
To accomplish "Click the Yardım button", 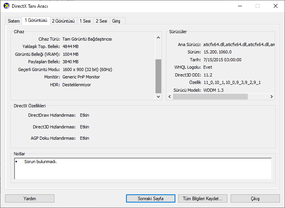I will click(30, 199).
